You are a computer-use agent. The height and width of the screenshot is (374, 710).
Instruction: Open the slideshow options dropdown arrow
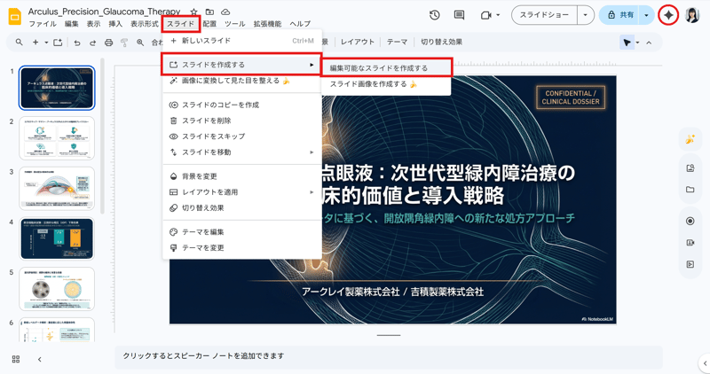coord(586,15)
